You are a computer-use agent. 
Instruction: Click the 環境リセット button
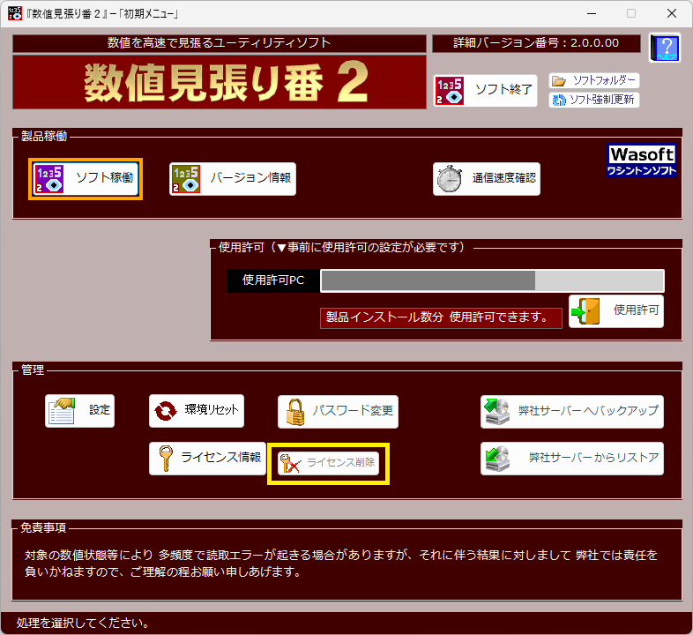tap(197, 410)
